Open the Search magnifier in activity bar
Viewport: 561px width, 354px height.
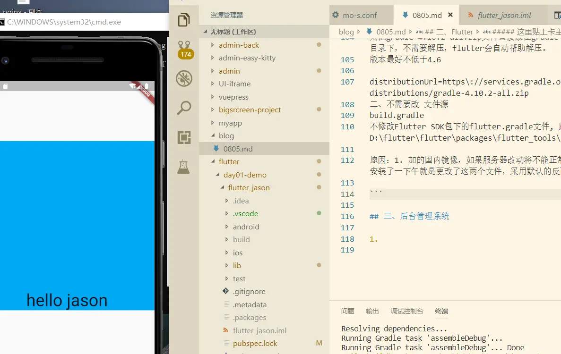184,108
